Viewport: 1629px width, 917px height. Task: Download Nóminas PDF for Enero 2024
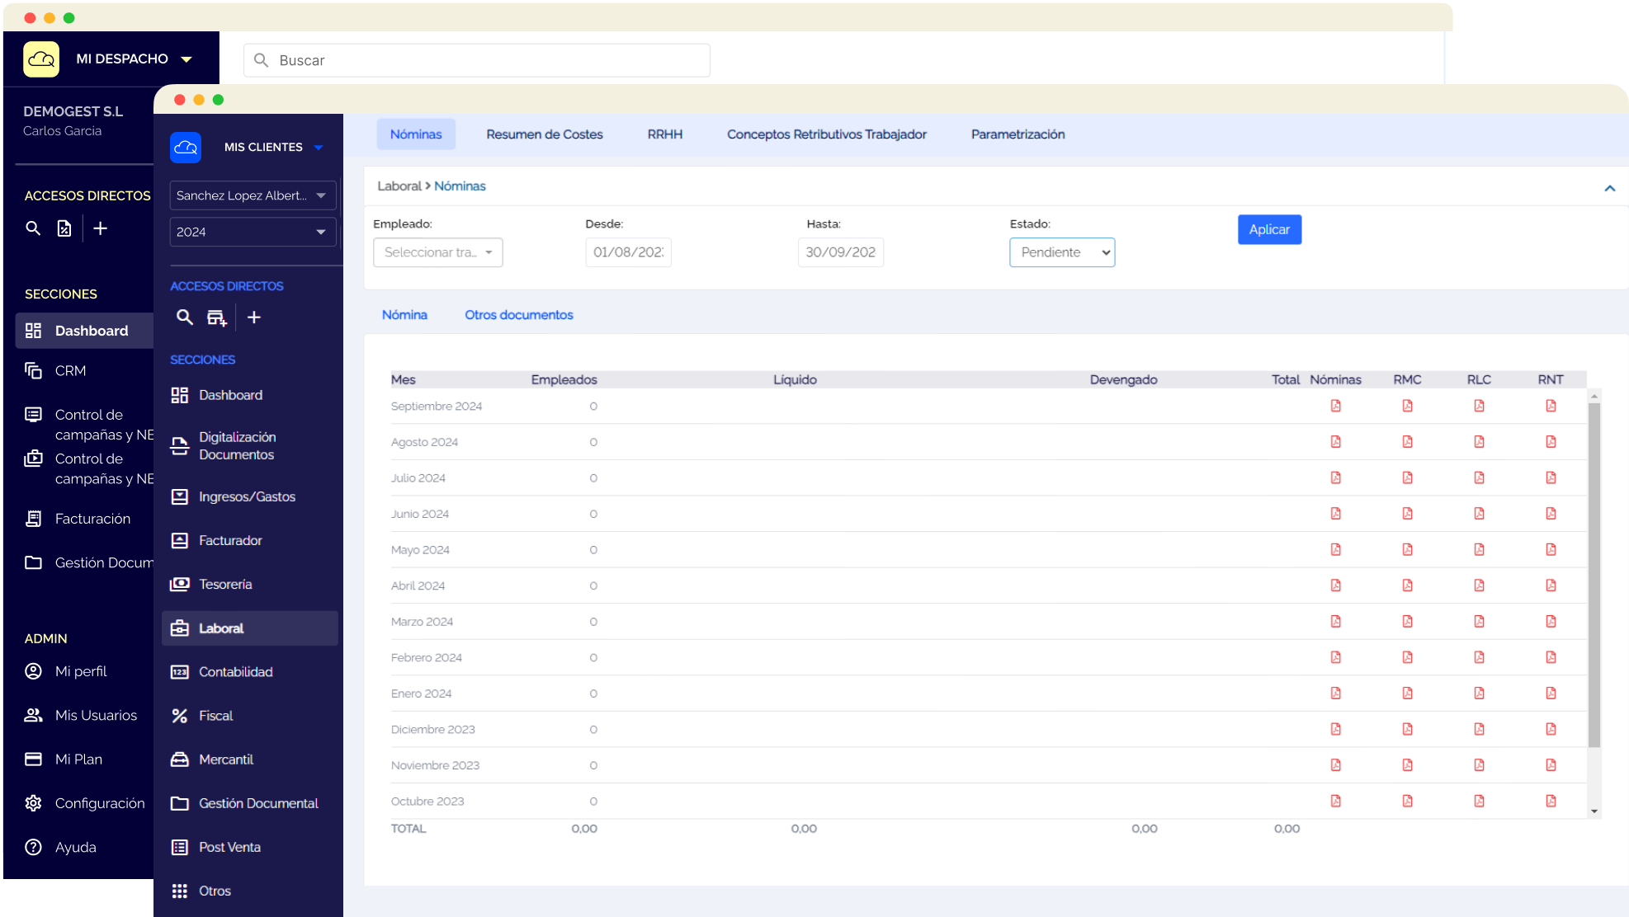coord(1335,693)
